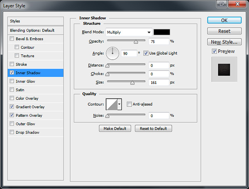Open the Drop Shadow settings
Image resolution: width=249 pixels, height=189 pixels.
[27, 132]
